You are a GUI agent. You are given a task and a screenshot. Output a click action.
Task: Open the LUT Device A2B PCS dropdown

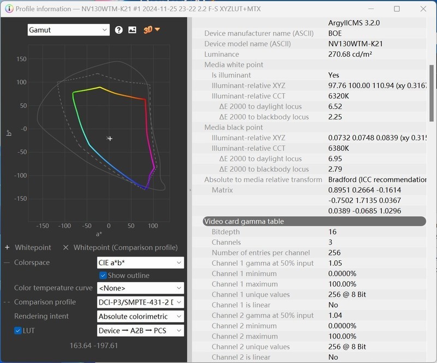pos(140,331)
